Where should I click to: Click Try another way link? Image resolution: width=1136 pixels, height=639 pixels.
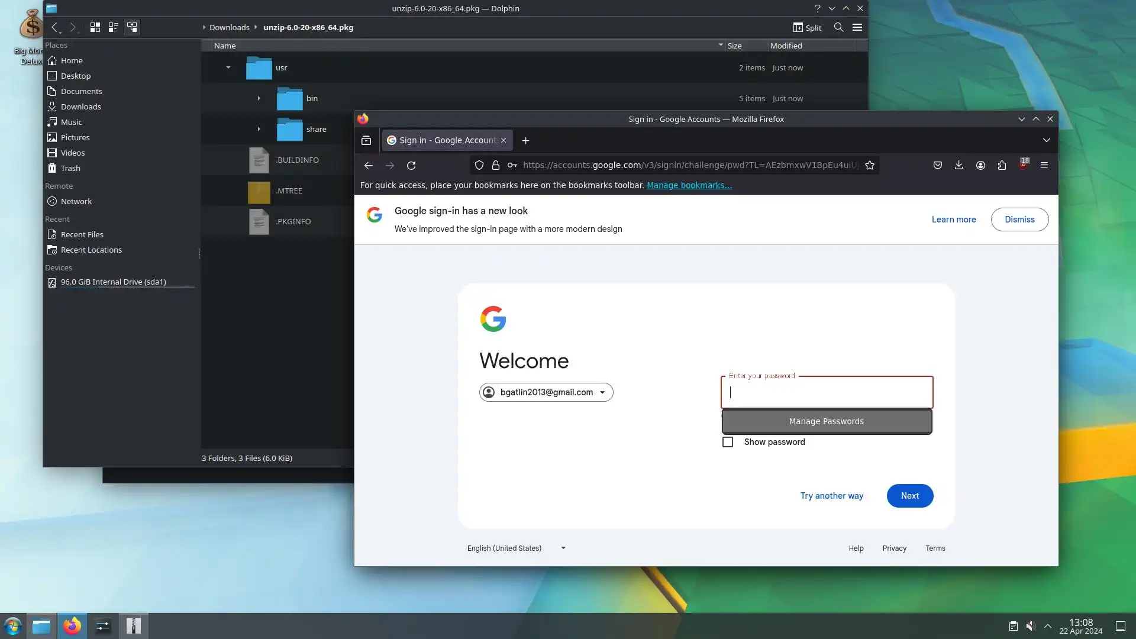[x=831, y=496]
